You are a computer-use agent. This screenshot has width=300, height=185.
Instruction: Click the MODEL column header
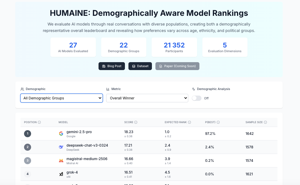pyautogui.click(x=63, y=122)
